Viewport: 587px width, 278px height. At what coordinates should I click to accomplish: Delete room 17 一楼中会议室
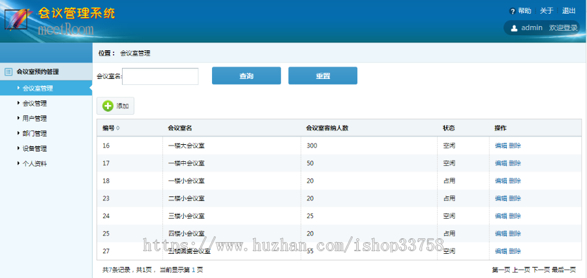pos(515,163)
